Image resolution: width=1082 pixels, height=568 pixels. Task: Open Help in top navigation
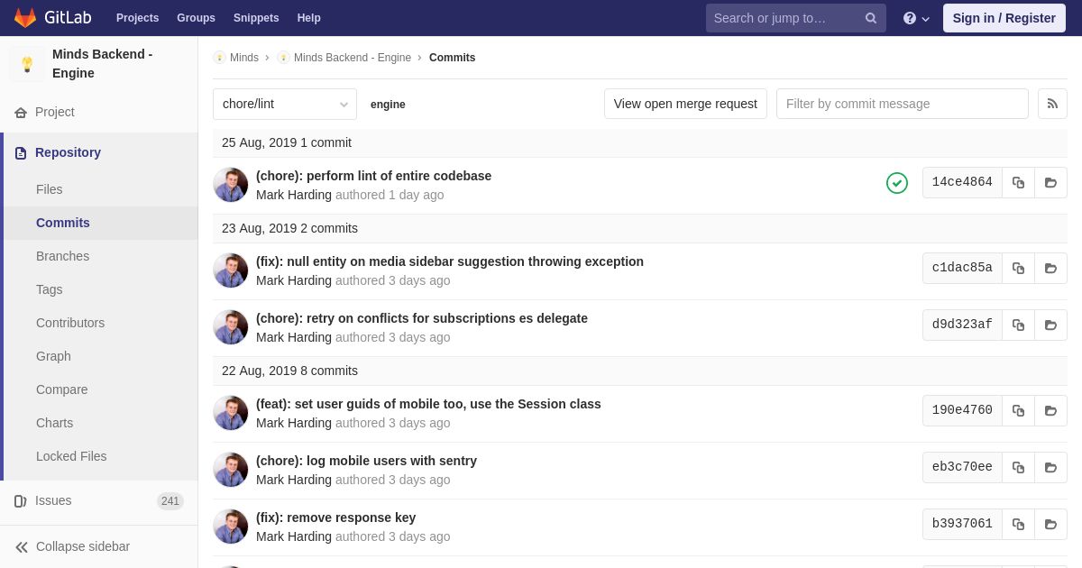pyautogui.click(x=309, y=18)
